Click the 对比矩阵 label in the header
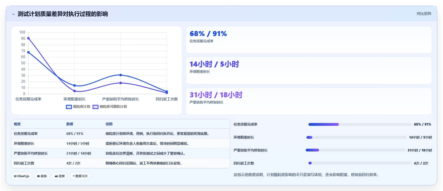The height and width of the screenshot is (191, 443). [424, 14]
